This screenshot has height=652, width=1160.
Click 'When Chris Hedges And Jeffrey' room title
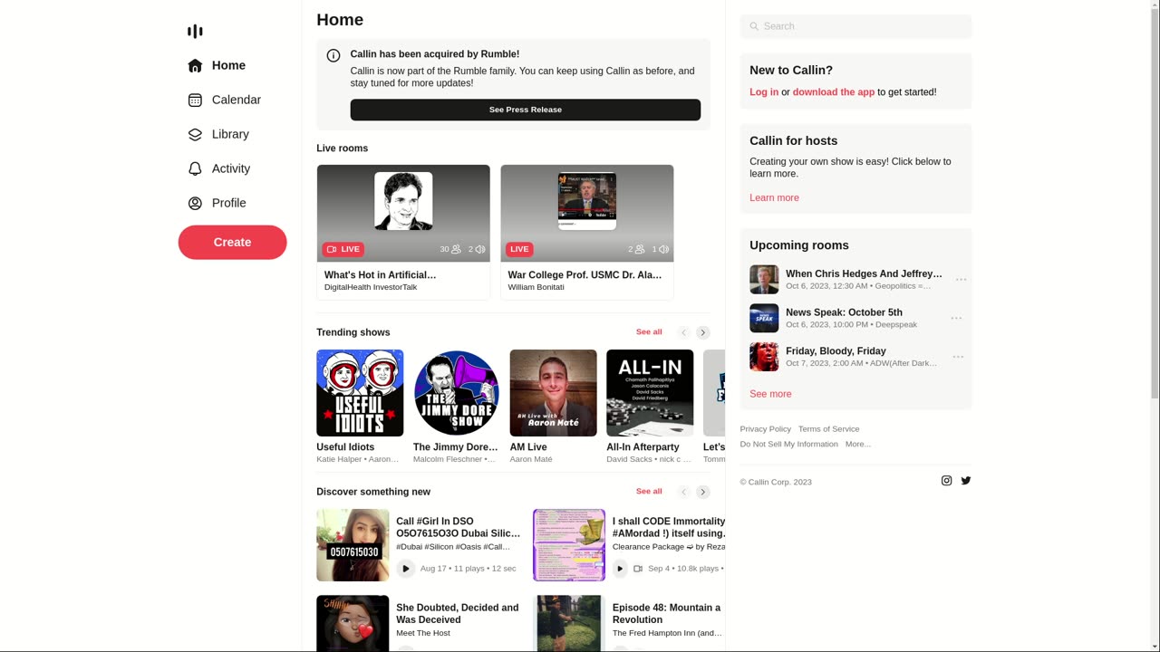pos(864,273)
